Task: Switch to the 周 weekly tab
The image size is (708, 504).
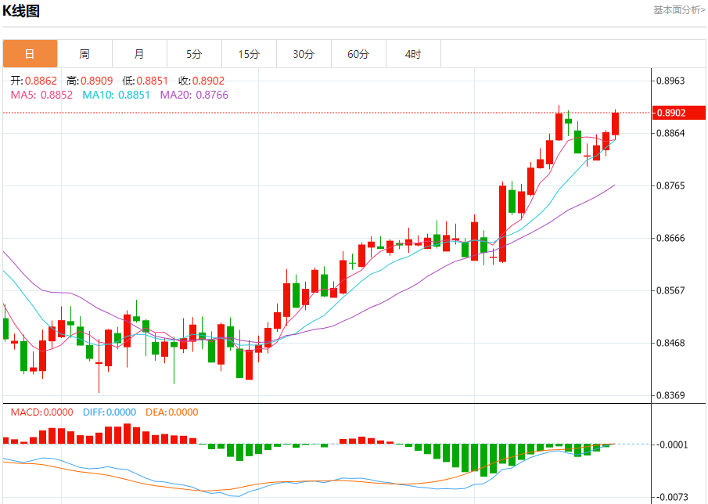Action: click(85, 54)
